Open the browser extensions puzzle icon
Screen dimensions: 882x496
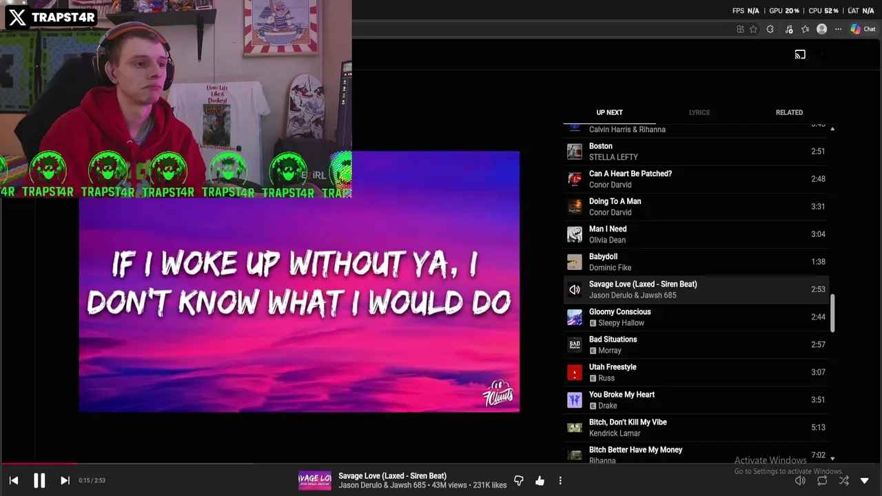click(x=770, y=29)
